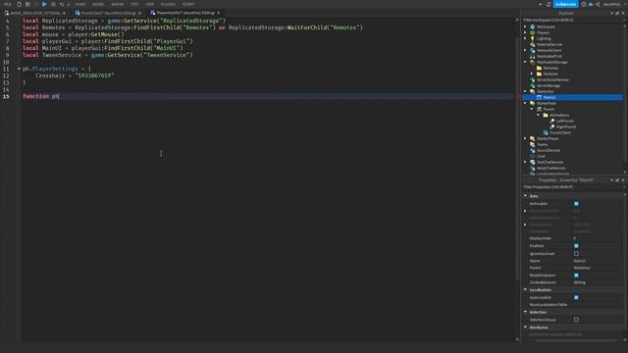Start playtest with the blue Play button

pyautogui.click(x=44, y=4)
